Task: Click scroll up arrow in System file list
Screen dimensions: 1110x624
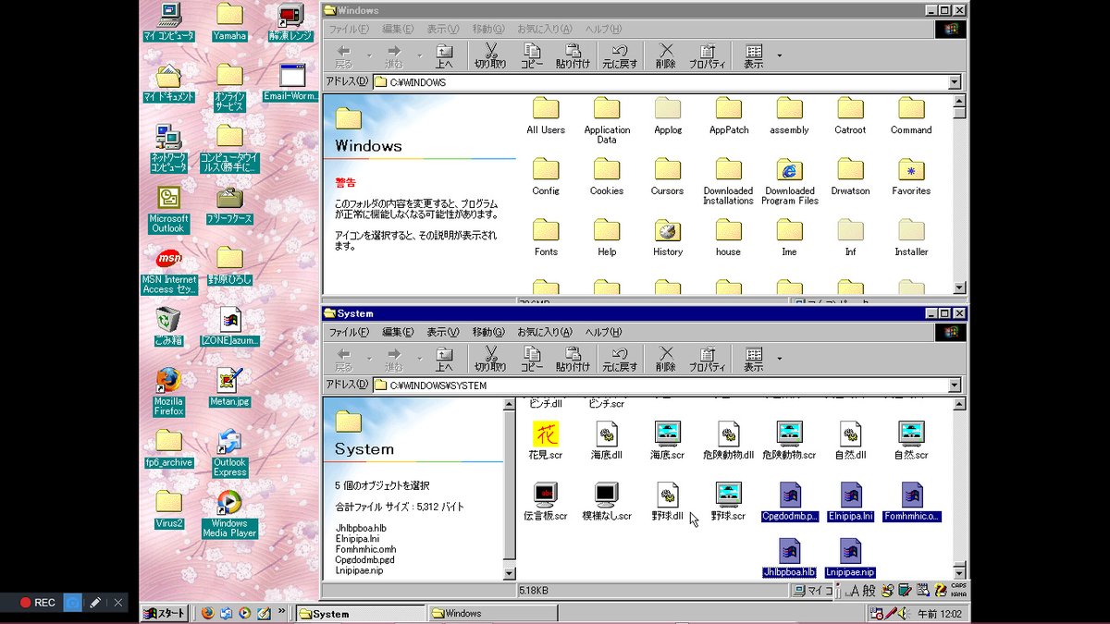Action: coord(959,404)
